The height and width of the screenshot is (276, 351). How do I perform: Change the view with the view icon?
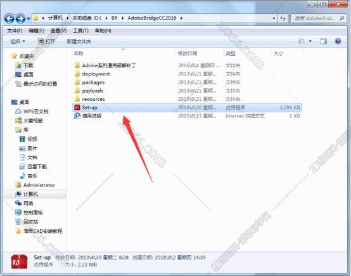302,41
